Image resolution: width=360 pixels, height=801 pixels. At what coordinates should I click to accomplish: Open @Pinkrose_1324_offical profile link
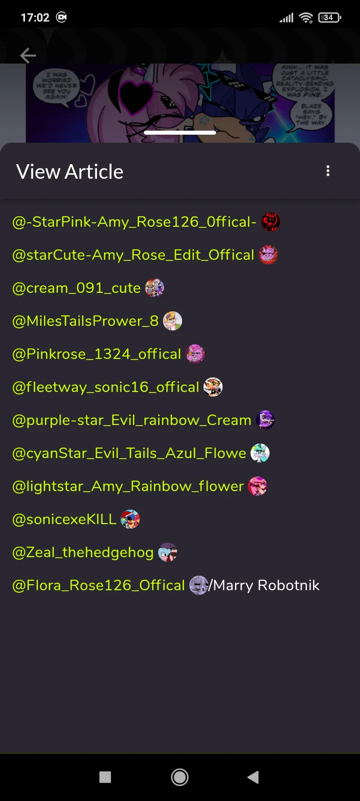pyautogui.click(x=96, y=354)
